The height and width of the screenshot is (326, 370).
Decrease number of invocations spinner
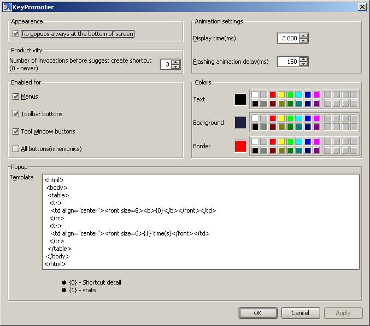pos(175,67)
